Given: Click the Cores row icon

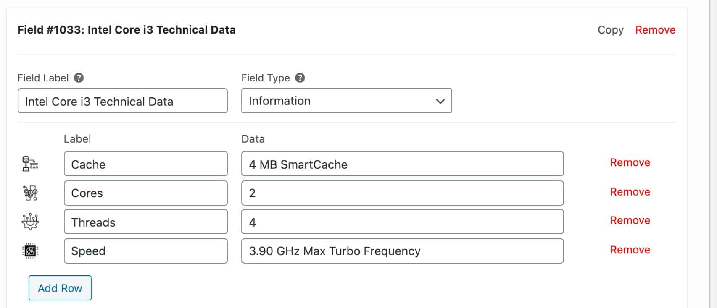Looking at the screenshot, I should tap(30, 193).
